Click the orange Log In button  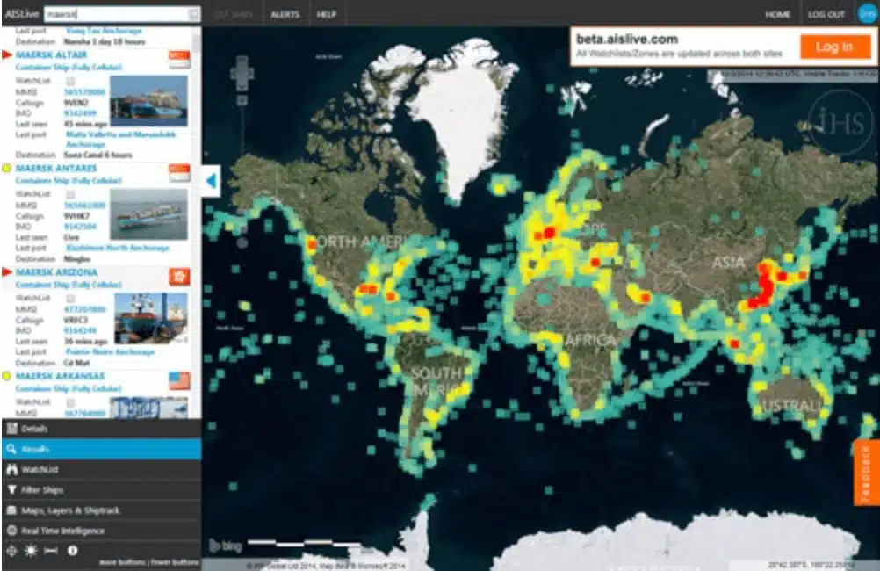(835, 47)
